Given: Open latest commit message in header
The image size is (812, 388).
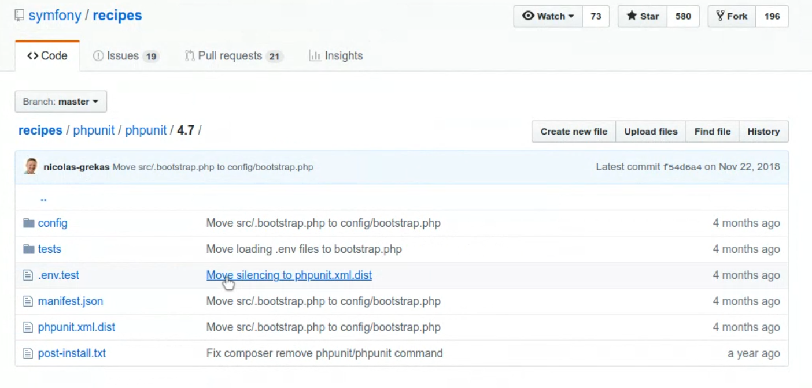Looking at the screenshot, I should click(213, 167).
